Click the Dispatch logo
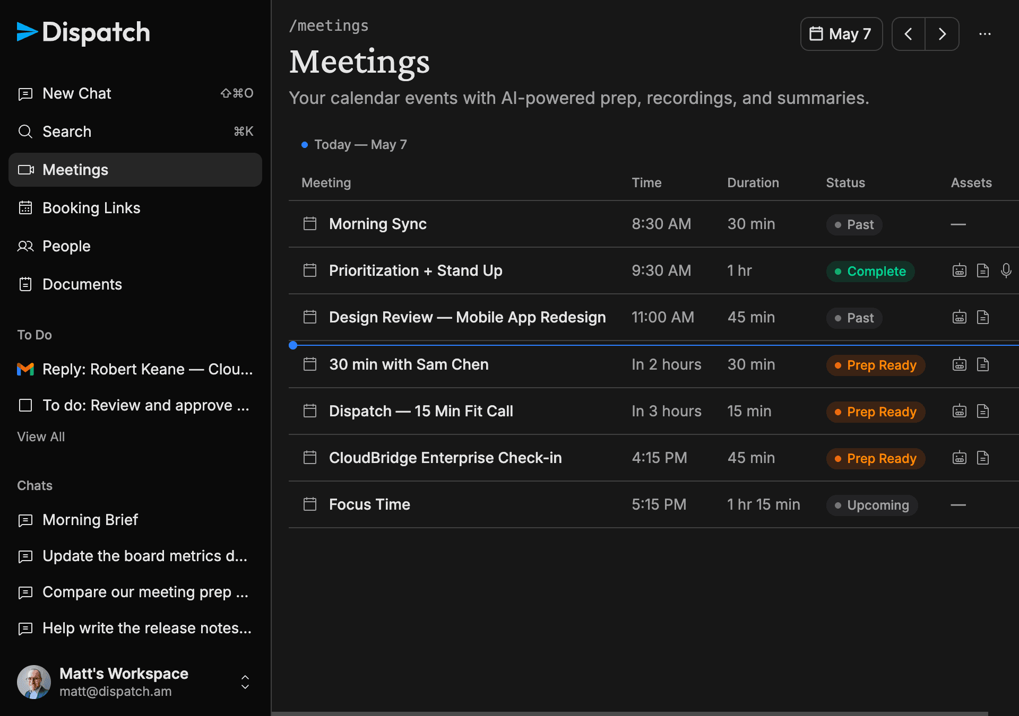The height and width of the screenshot is (716, 1019). pos(83,32)
